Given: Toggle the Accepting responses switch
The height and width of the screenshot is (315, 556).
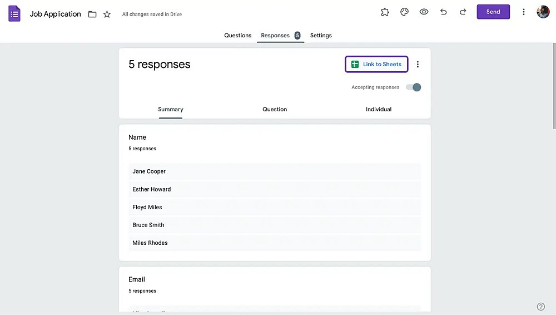Looking at the screenshot, I should coord(414,87).
